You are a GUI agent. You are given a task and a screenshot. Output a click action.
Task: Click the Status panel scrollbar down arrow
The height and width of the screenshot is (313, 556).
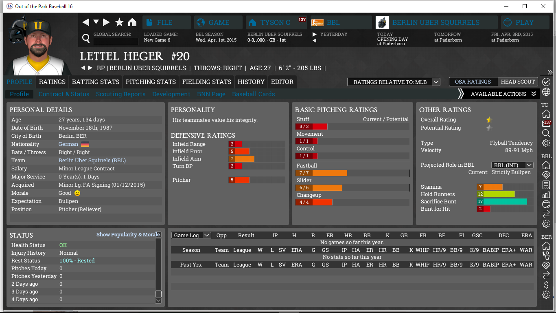tap(158, 300)
